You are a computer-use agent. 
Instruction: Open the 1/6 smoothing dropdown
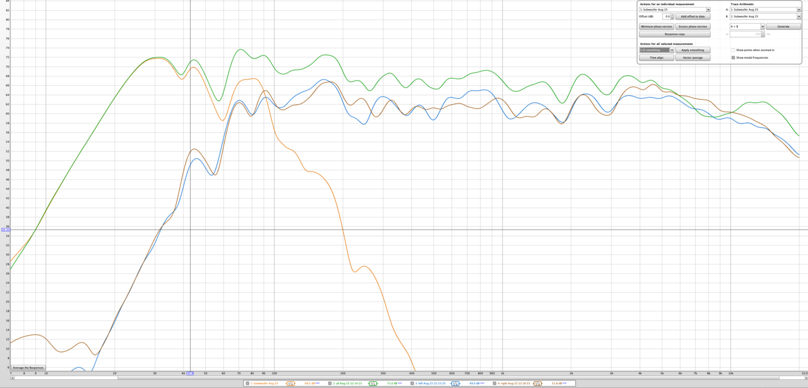click(x=656, y=50)
